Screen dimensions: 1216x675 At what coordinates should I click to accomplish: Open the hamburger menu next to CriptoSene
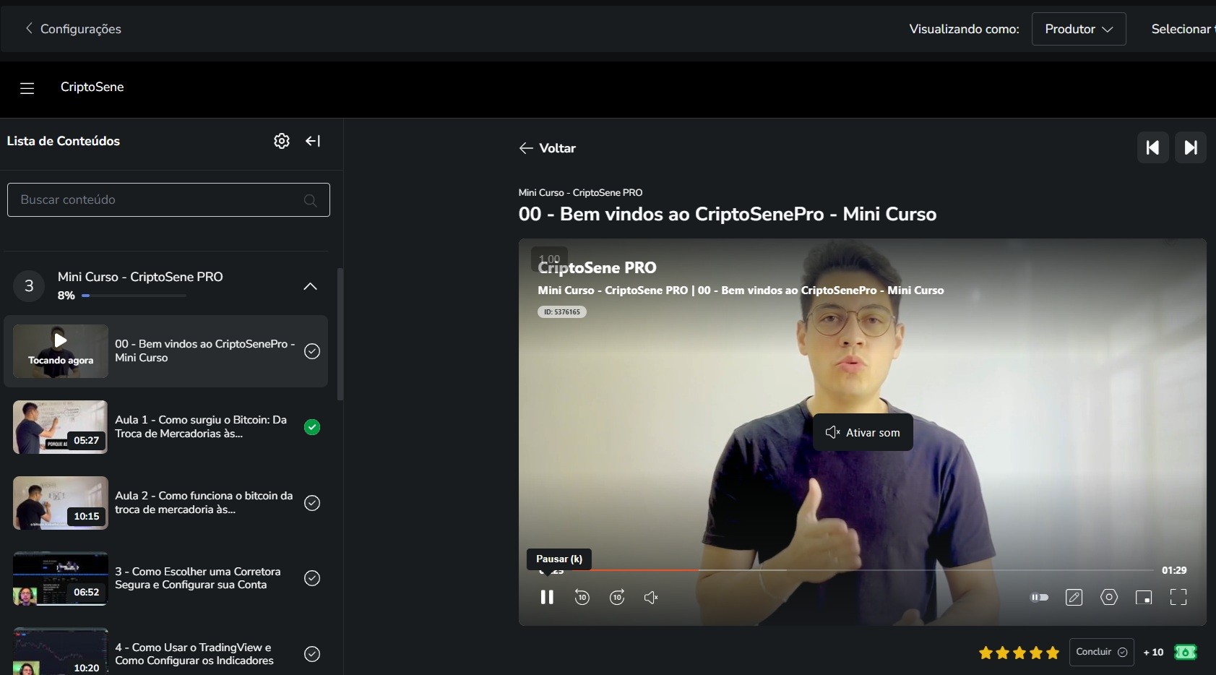(27, 88)
